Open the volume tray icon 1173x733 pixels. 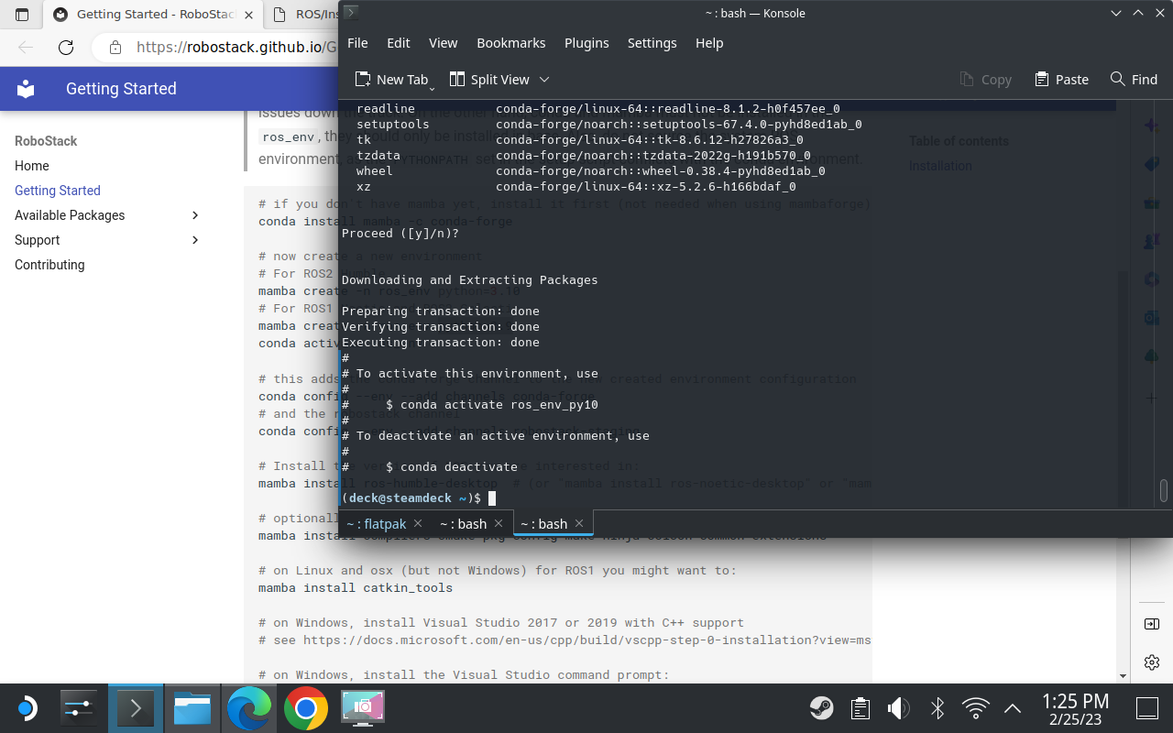coord(898,708)
